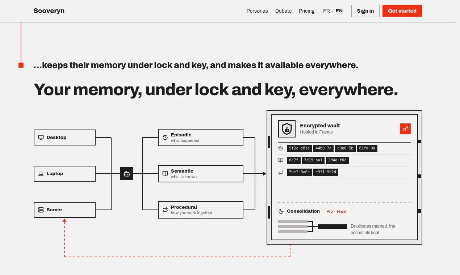
Task: Click the "Laptop" label text
Action: point(55,174)
